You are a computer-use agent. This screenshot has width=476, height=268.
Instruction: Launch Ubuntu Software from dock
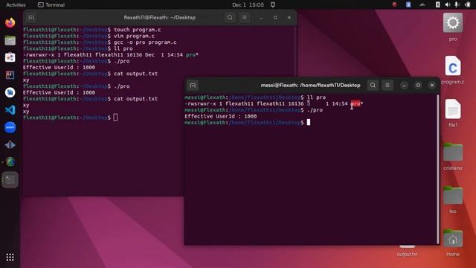10,57
